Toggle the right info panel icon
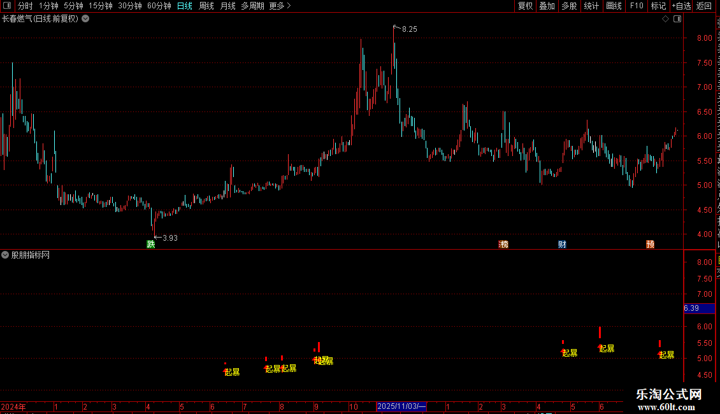Viewport: 720px width, 414px height. click(677, 19)
